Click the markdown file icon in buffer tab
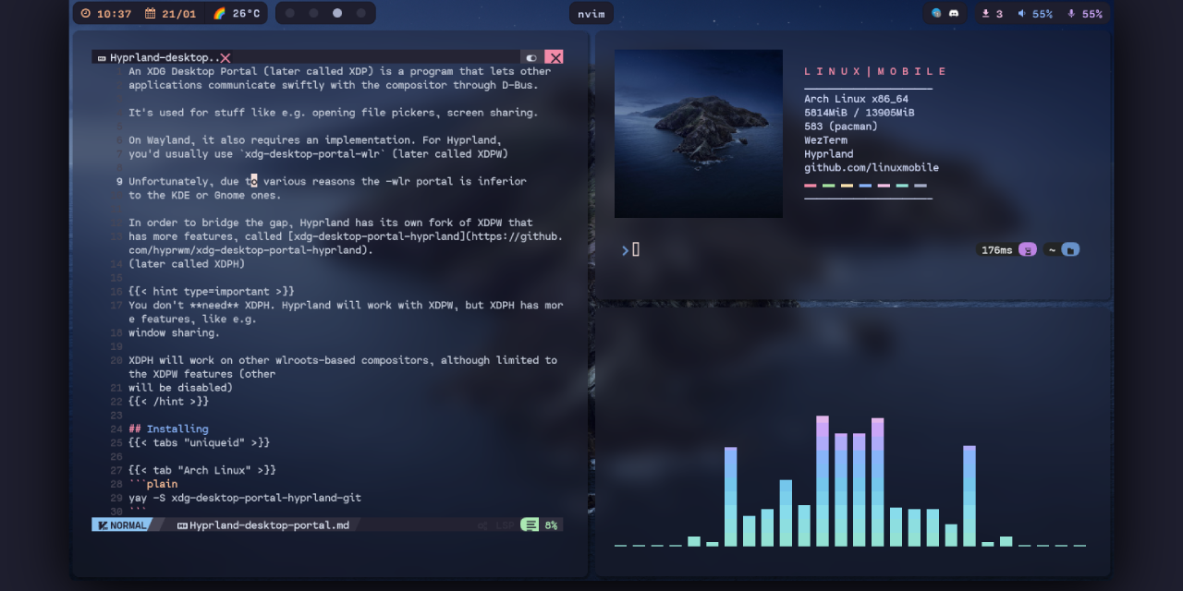This screenshot has width=1183, height=591. pyautogui.click(x=102, y=58)
